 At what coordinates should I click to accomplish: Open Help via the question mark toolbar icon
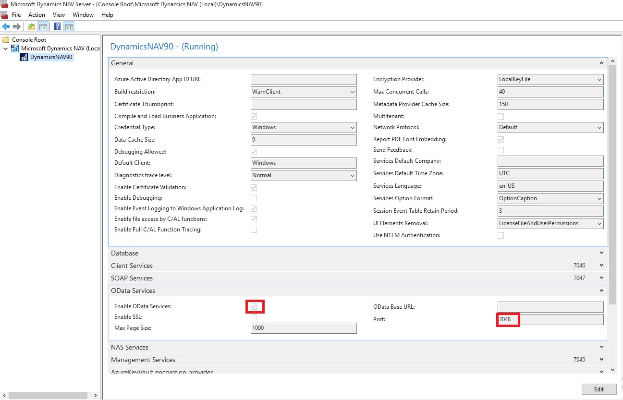click(x=57, y=26)
